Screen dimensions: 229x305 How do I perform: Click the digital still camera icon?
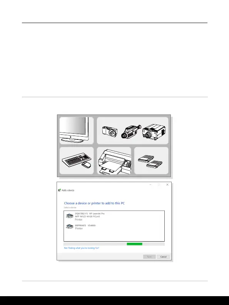[x=110, y=131]
